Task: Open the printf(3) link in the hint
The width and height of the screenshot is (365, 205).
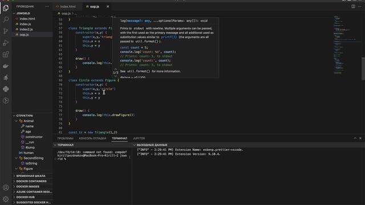Action: click(x=169, y=37)
